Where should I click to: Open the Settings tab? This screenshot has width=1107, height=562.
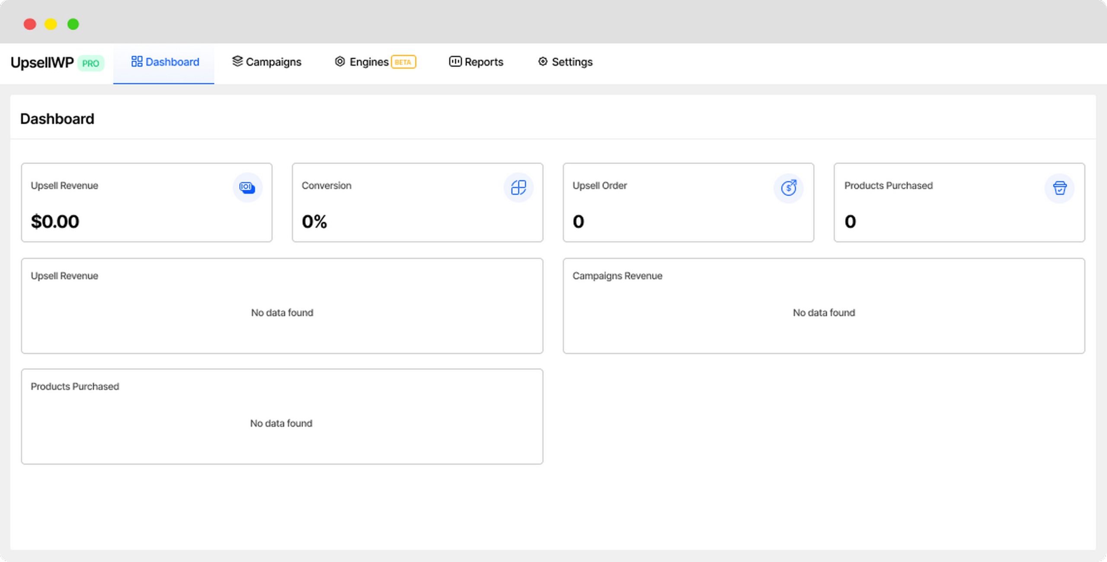565,62
